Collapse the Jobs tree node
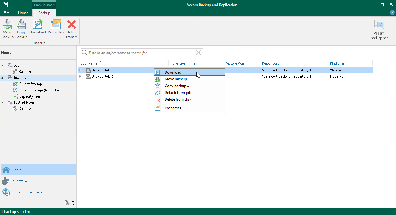 coord(3,65)
